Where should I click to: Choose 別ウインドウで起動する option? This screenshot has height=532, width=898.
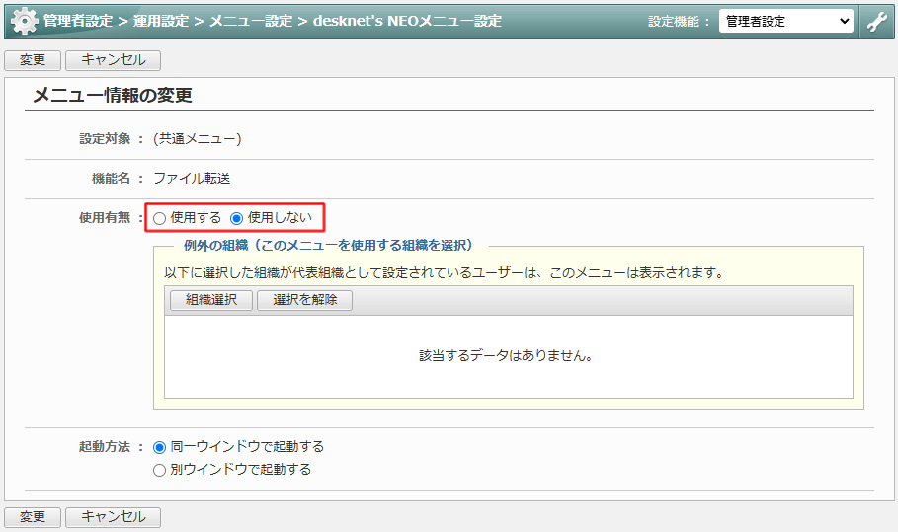tap(160, 470)
